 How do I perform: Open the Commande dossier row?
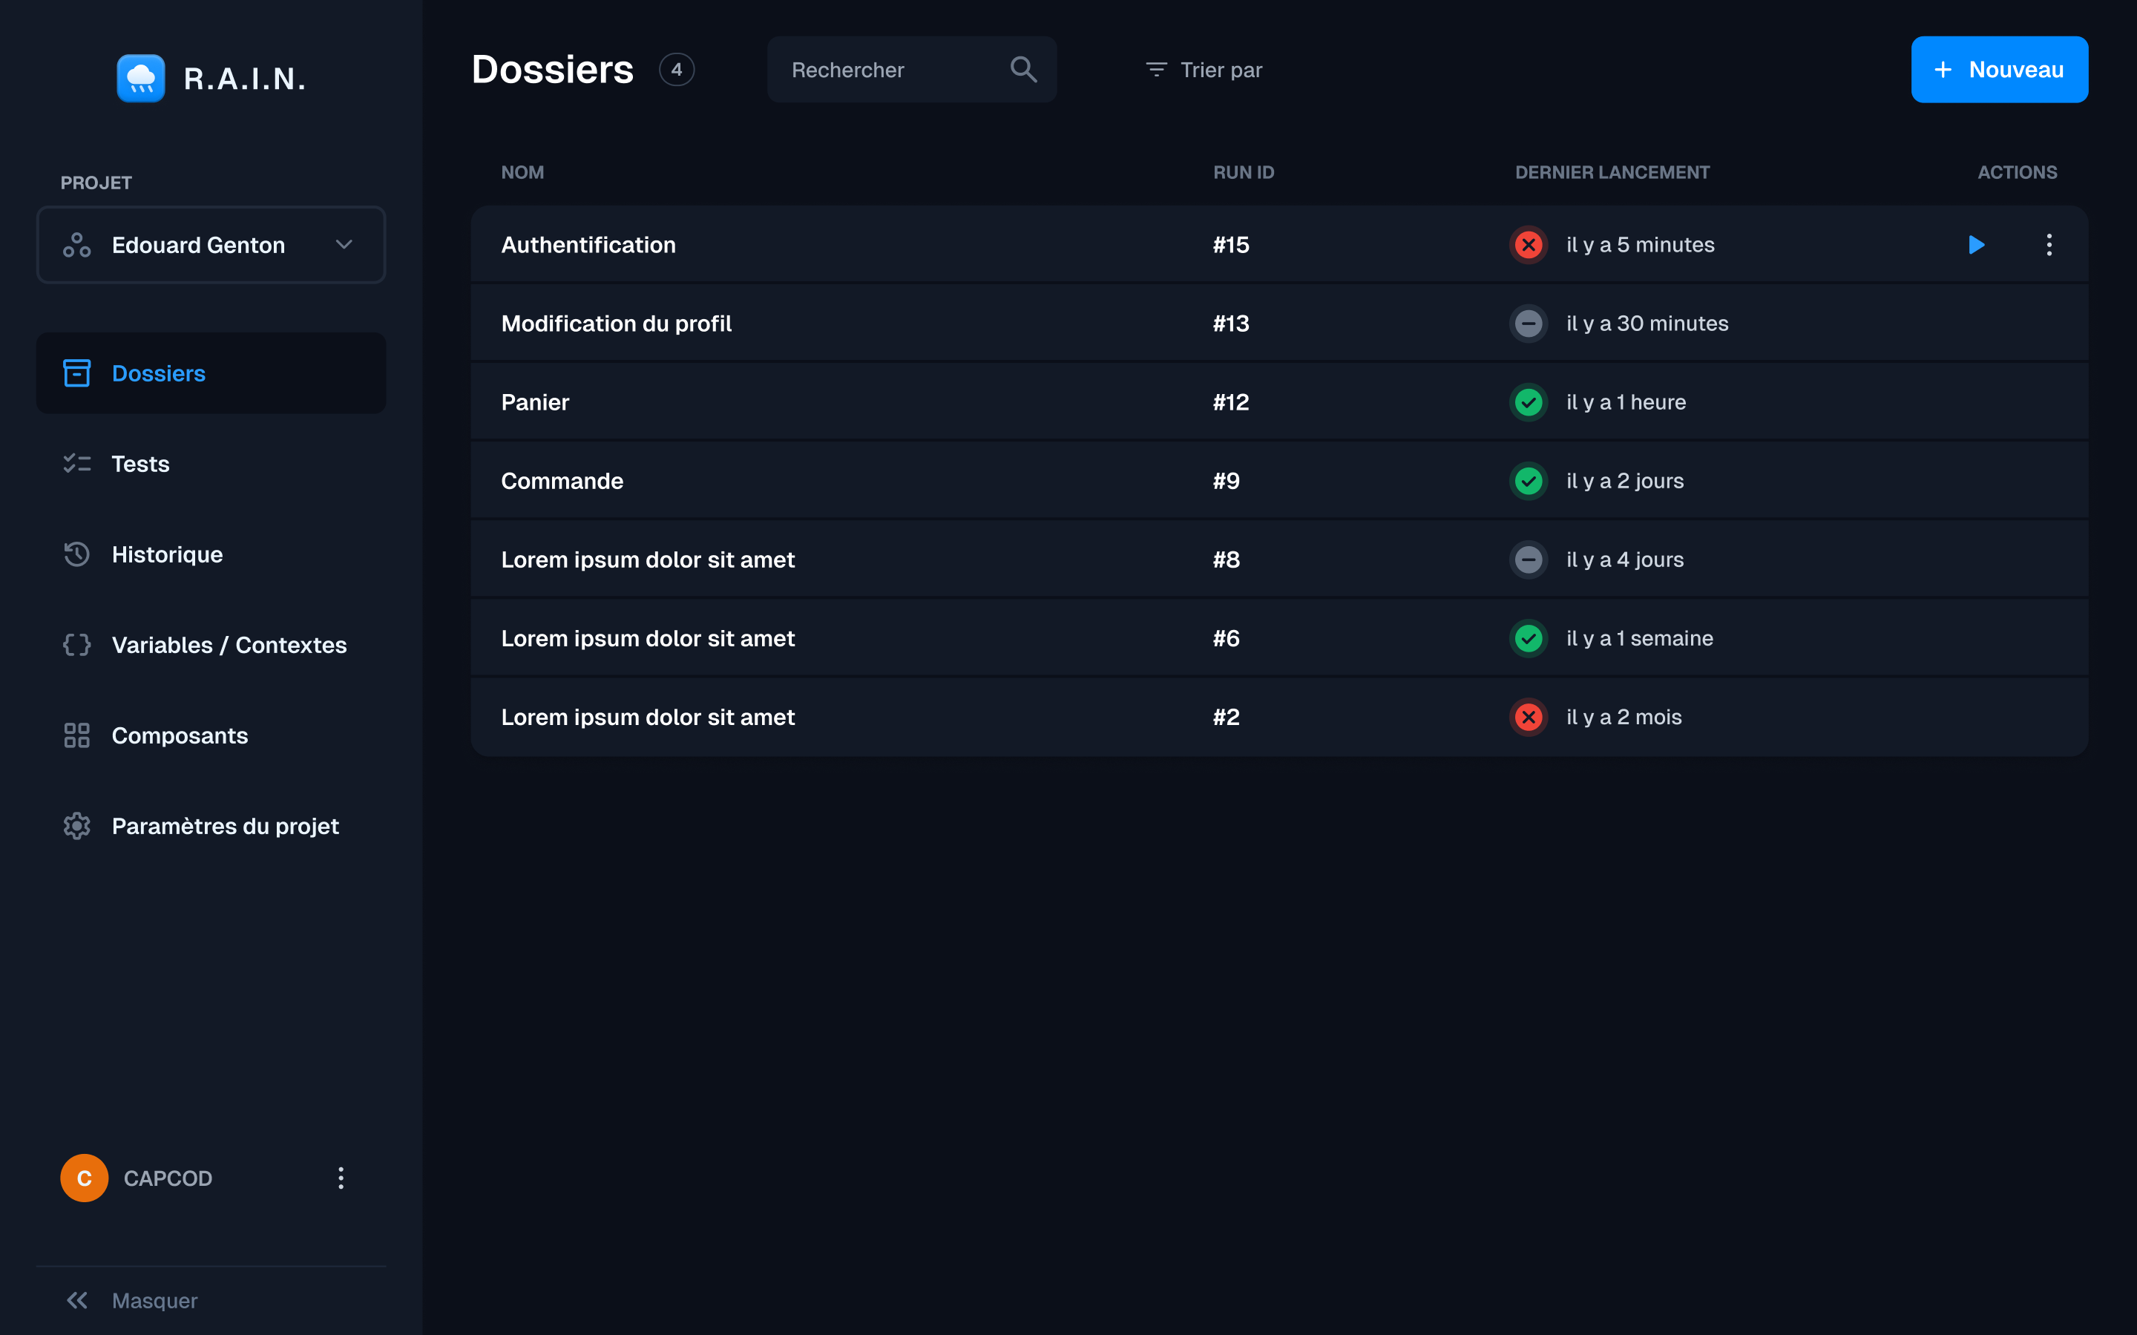pos(1279,480)
